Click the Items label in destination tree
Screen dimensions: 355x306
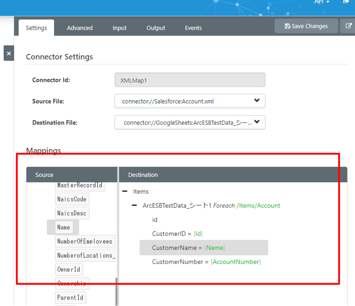[x=141, y=191]
